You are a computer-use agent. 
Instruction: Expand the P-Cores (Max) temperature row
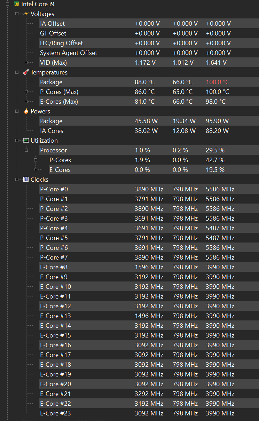[x=26, y=92]
